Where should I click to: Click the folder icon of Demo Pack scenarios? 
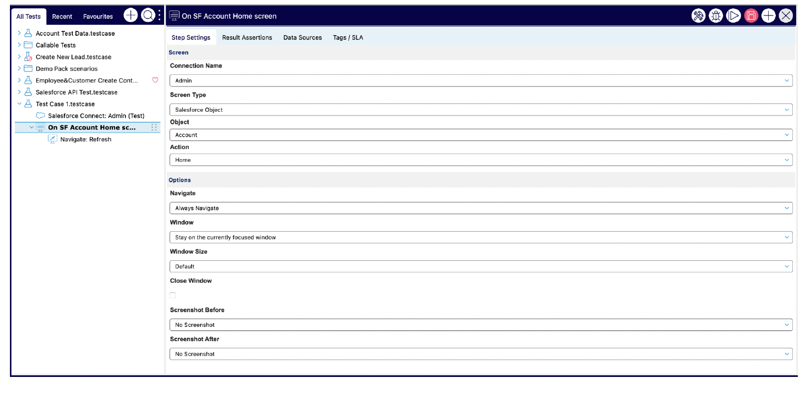28,69
